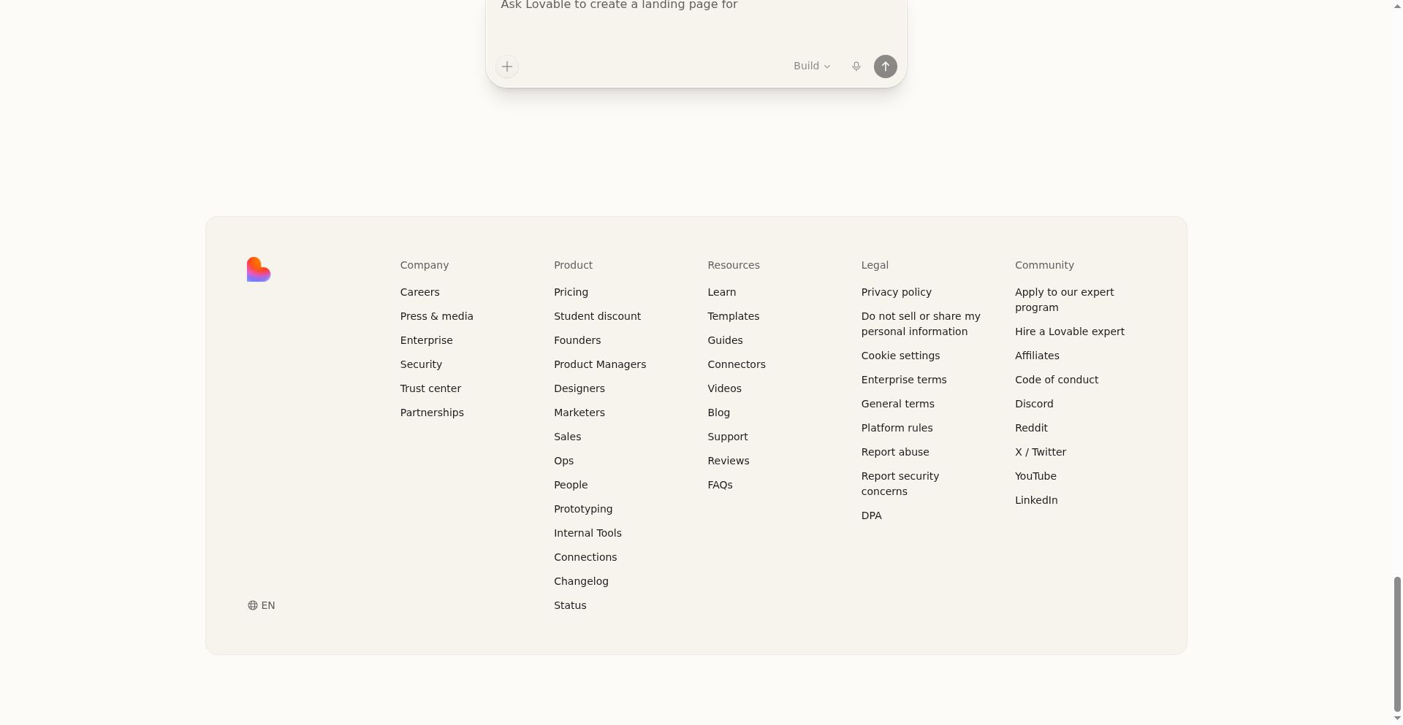
Task: Open Student discount link
Action: tap(597, 316)
